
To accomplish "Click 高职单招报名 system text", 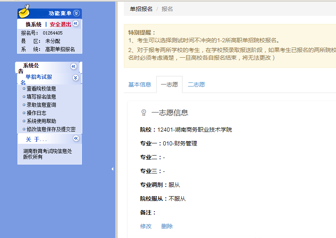I will 60,50.
